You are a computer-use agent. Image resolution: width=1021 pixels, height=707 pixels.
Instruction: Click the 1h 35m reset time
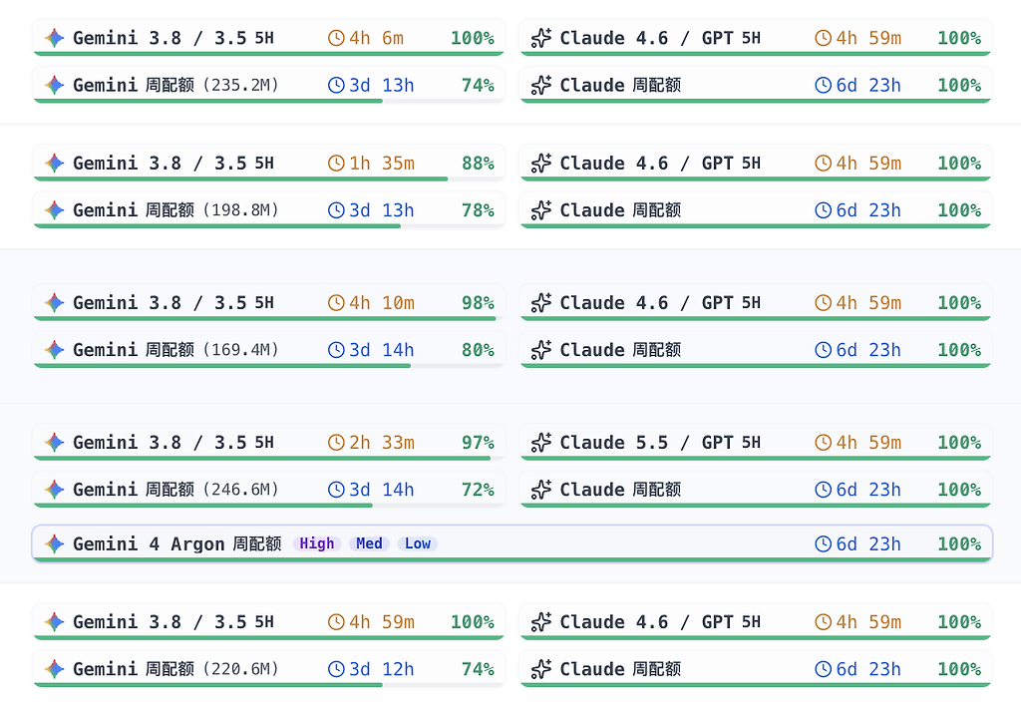(382, 164)
